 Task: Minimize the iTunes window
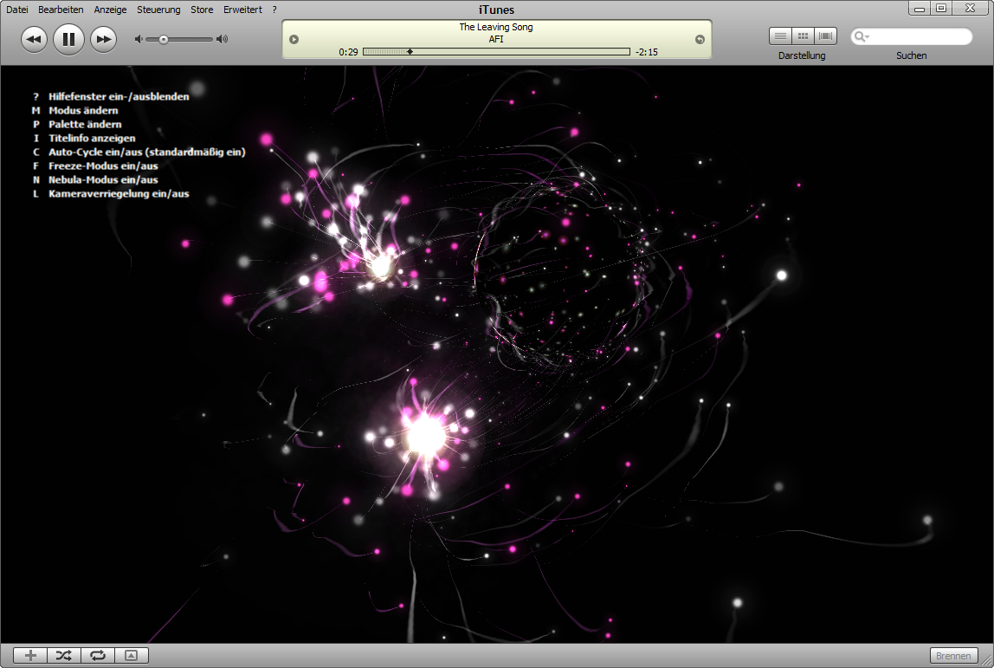click(x=920, y=9)
